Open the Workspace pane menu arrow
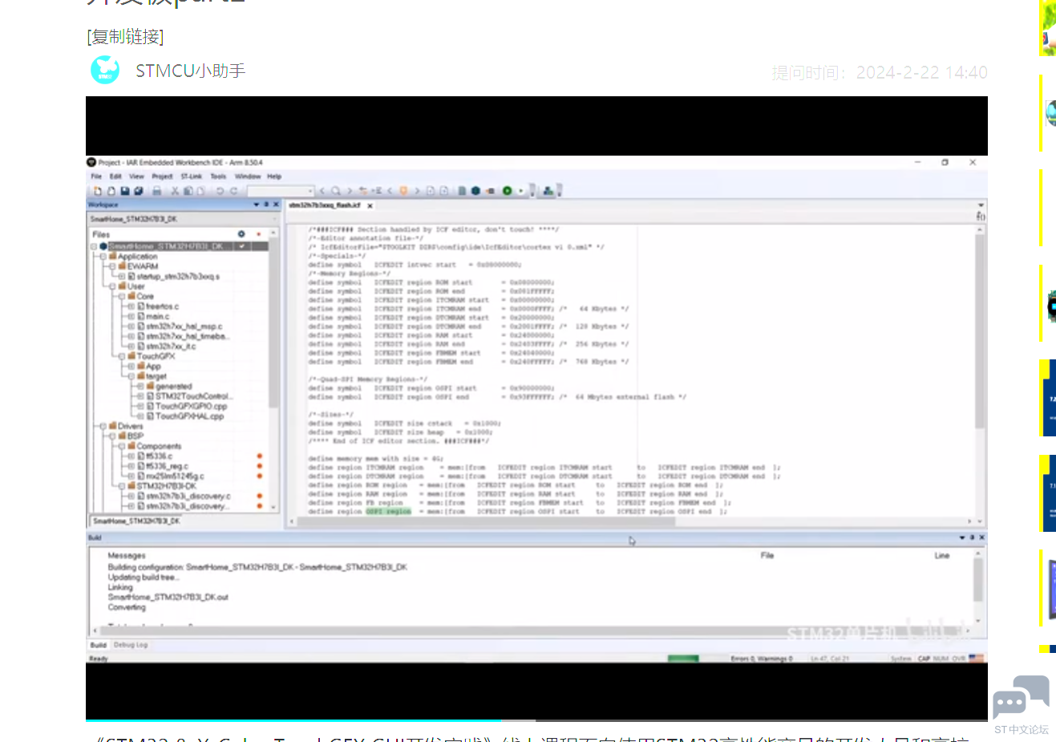1056x742 pixels. click(257, 205)
